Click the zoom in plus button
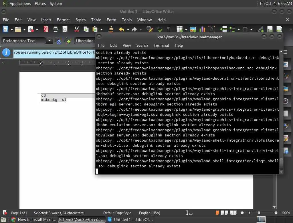This screenshot has height=223, width=293. [x=276, y=213]
